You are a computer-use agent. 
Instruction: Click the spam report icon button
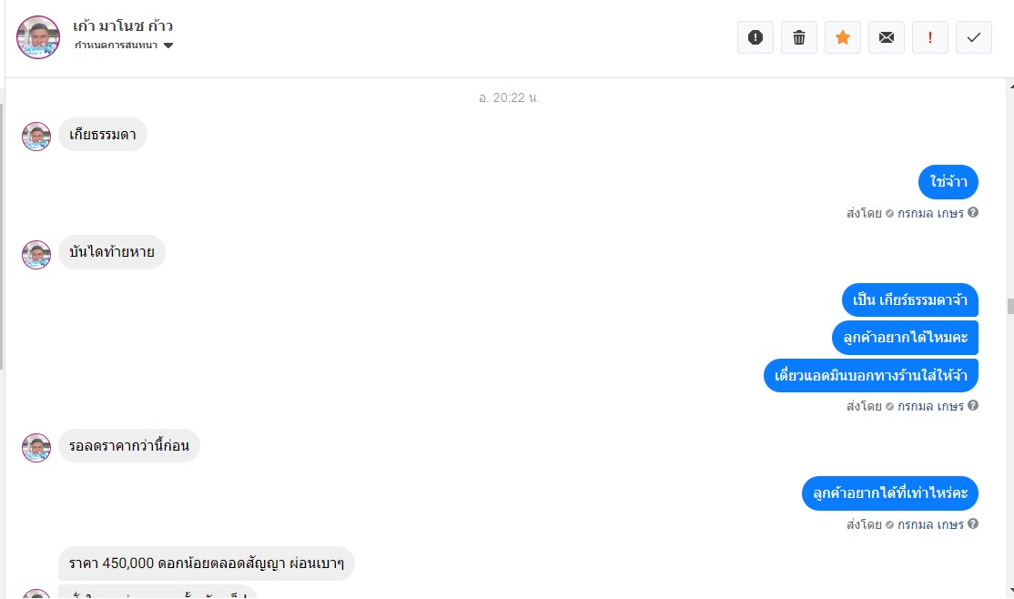(755, 37)
